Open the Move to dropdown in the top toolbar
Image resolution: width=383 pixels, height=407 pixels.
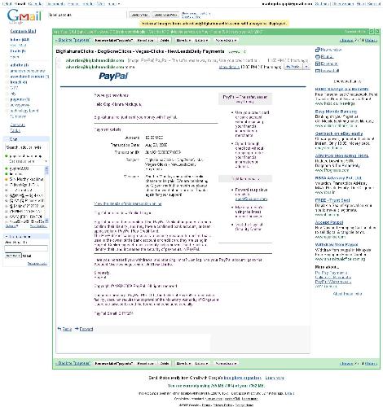point(183,40)
